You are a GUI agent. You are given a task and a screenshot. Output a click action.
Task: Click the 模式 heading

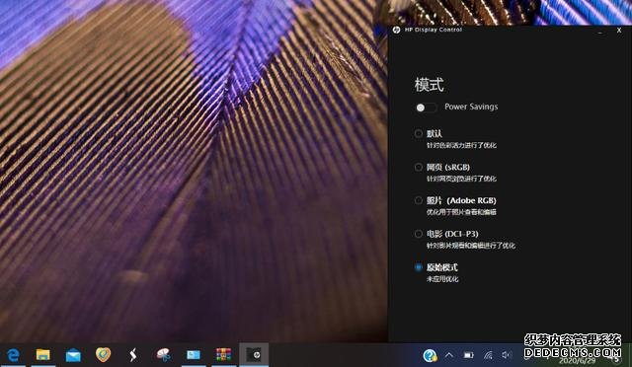(430, 85)
